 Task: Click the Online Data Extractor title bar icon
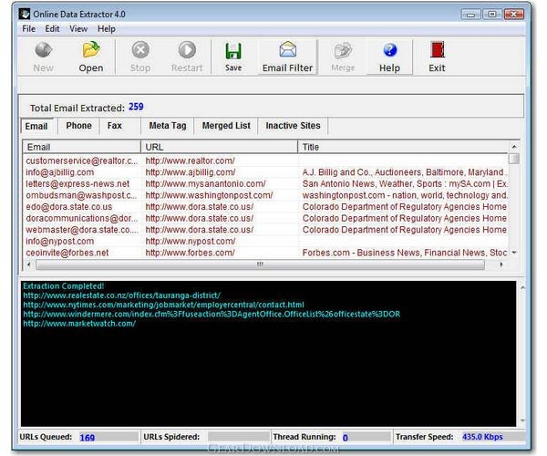(25, 14)
